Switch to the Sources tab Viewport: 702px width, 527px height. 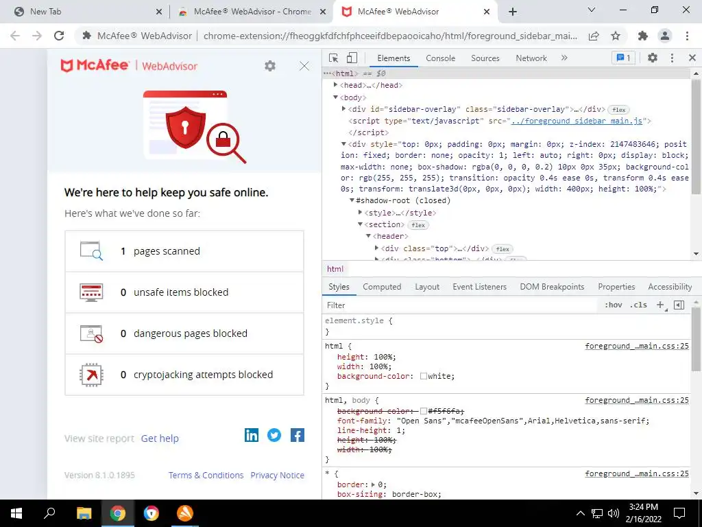click(485, 58)
